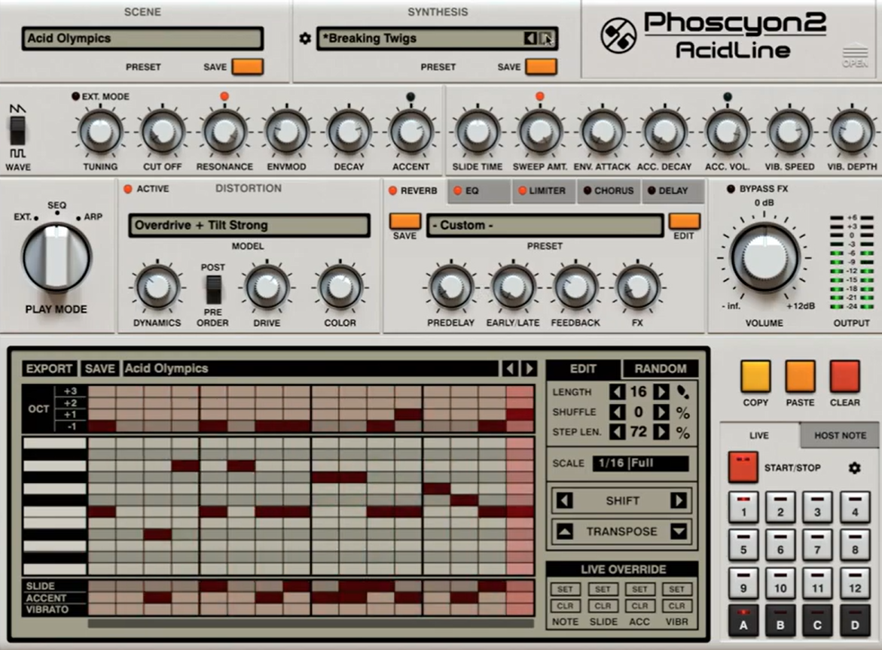Increase SHUFFLE value with right arrow

[x=661, y=412]
